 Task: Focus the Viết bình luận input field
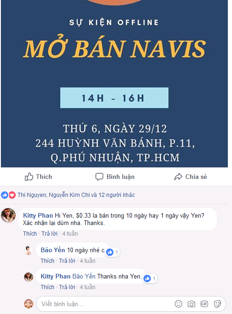pos(131,304)
